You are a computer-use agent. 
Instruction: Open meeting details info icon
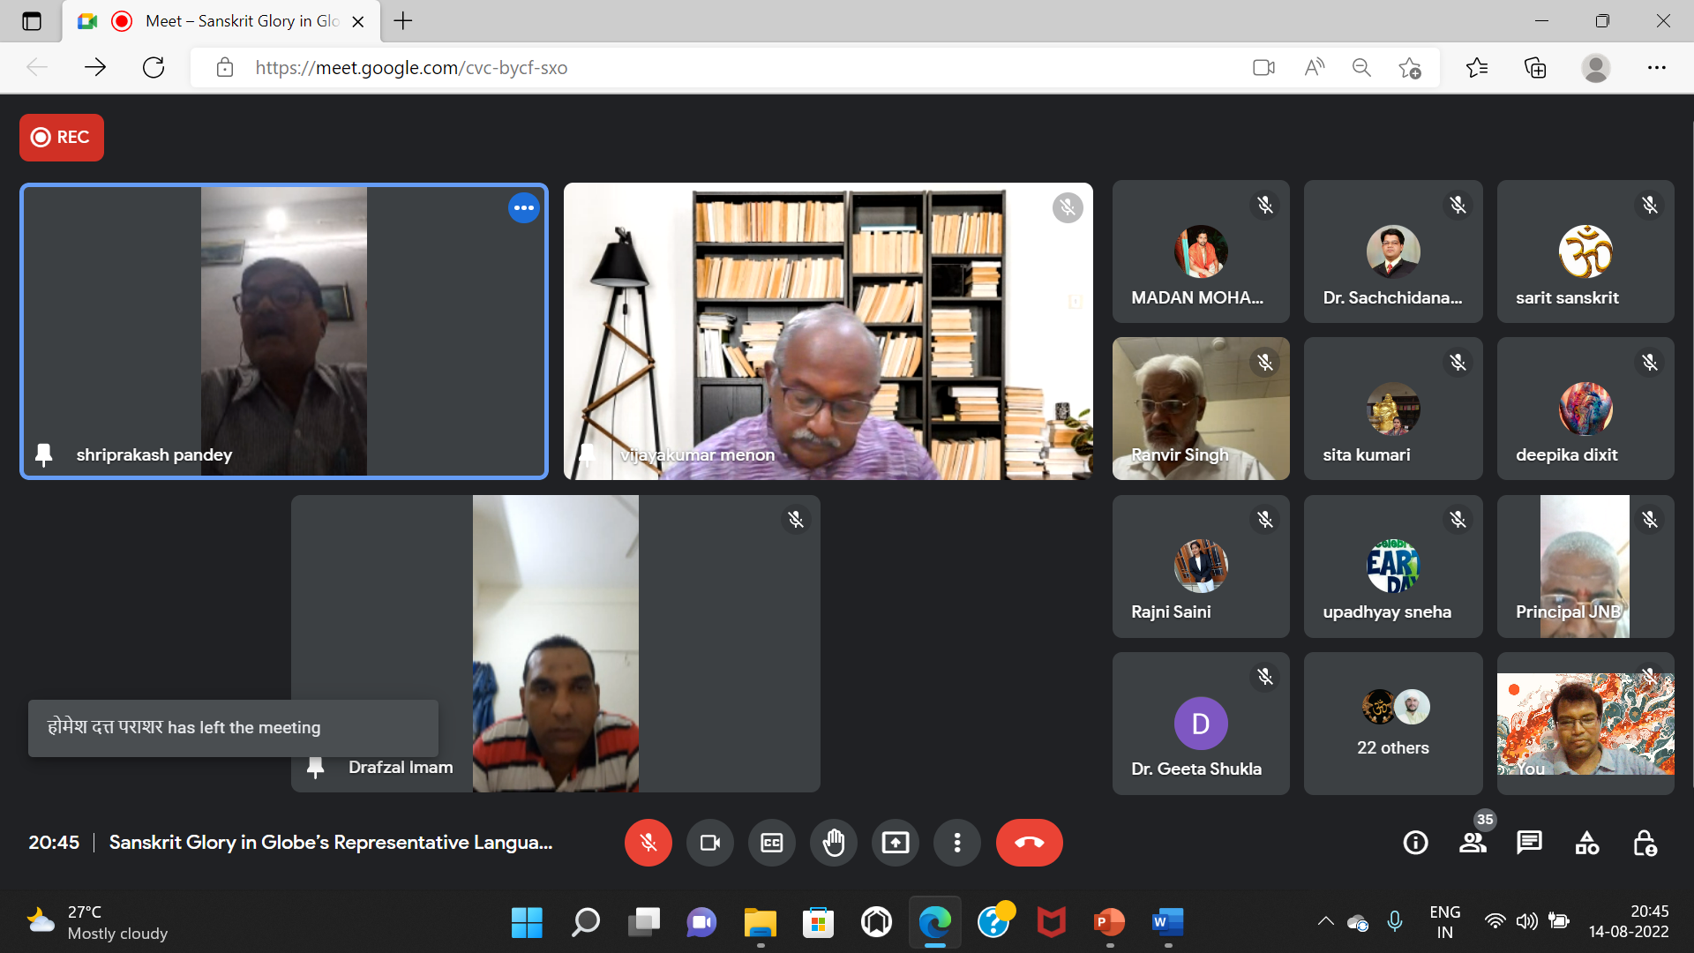point(1415,843)
